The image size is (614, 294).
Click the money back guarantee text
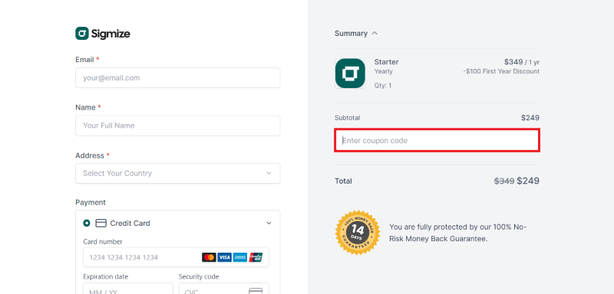[458, 233]
